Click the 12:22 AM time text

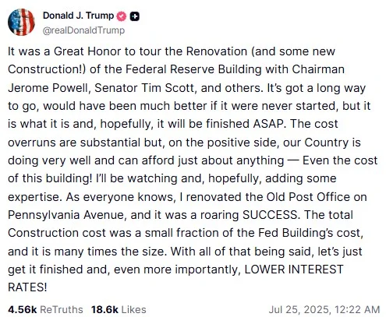357,310
